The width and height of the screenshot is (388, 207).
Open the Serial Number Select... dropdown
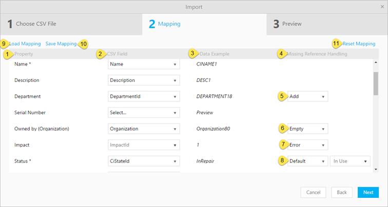click(x=144, y=112)
